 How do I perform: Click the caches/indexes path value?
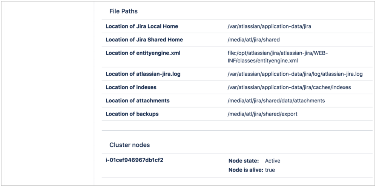point(289,87)
